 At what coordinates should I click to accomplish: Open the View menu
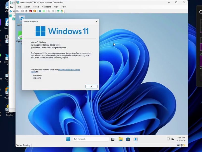tap(56, 7)
